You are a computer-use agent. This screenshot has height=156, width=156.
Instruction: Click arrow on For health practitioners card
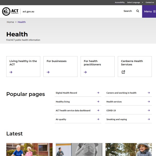(85, 72)
